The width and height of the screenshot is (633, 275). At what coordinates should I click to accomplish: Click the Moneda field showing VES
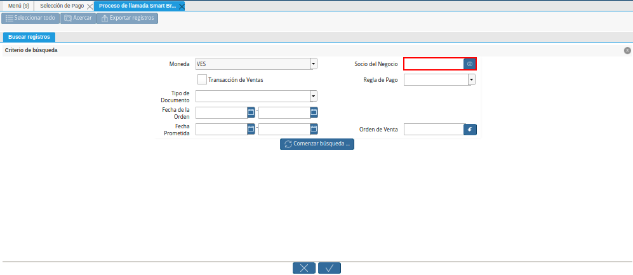pyautogui.click(x=253, y=64)
